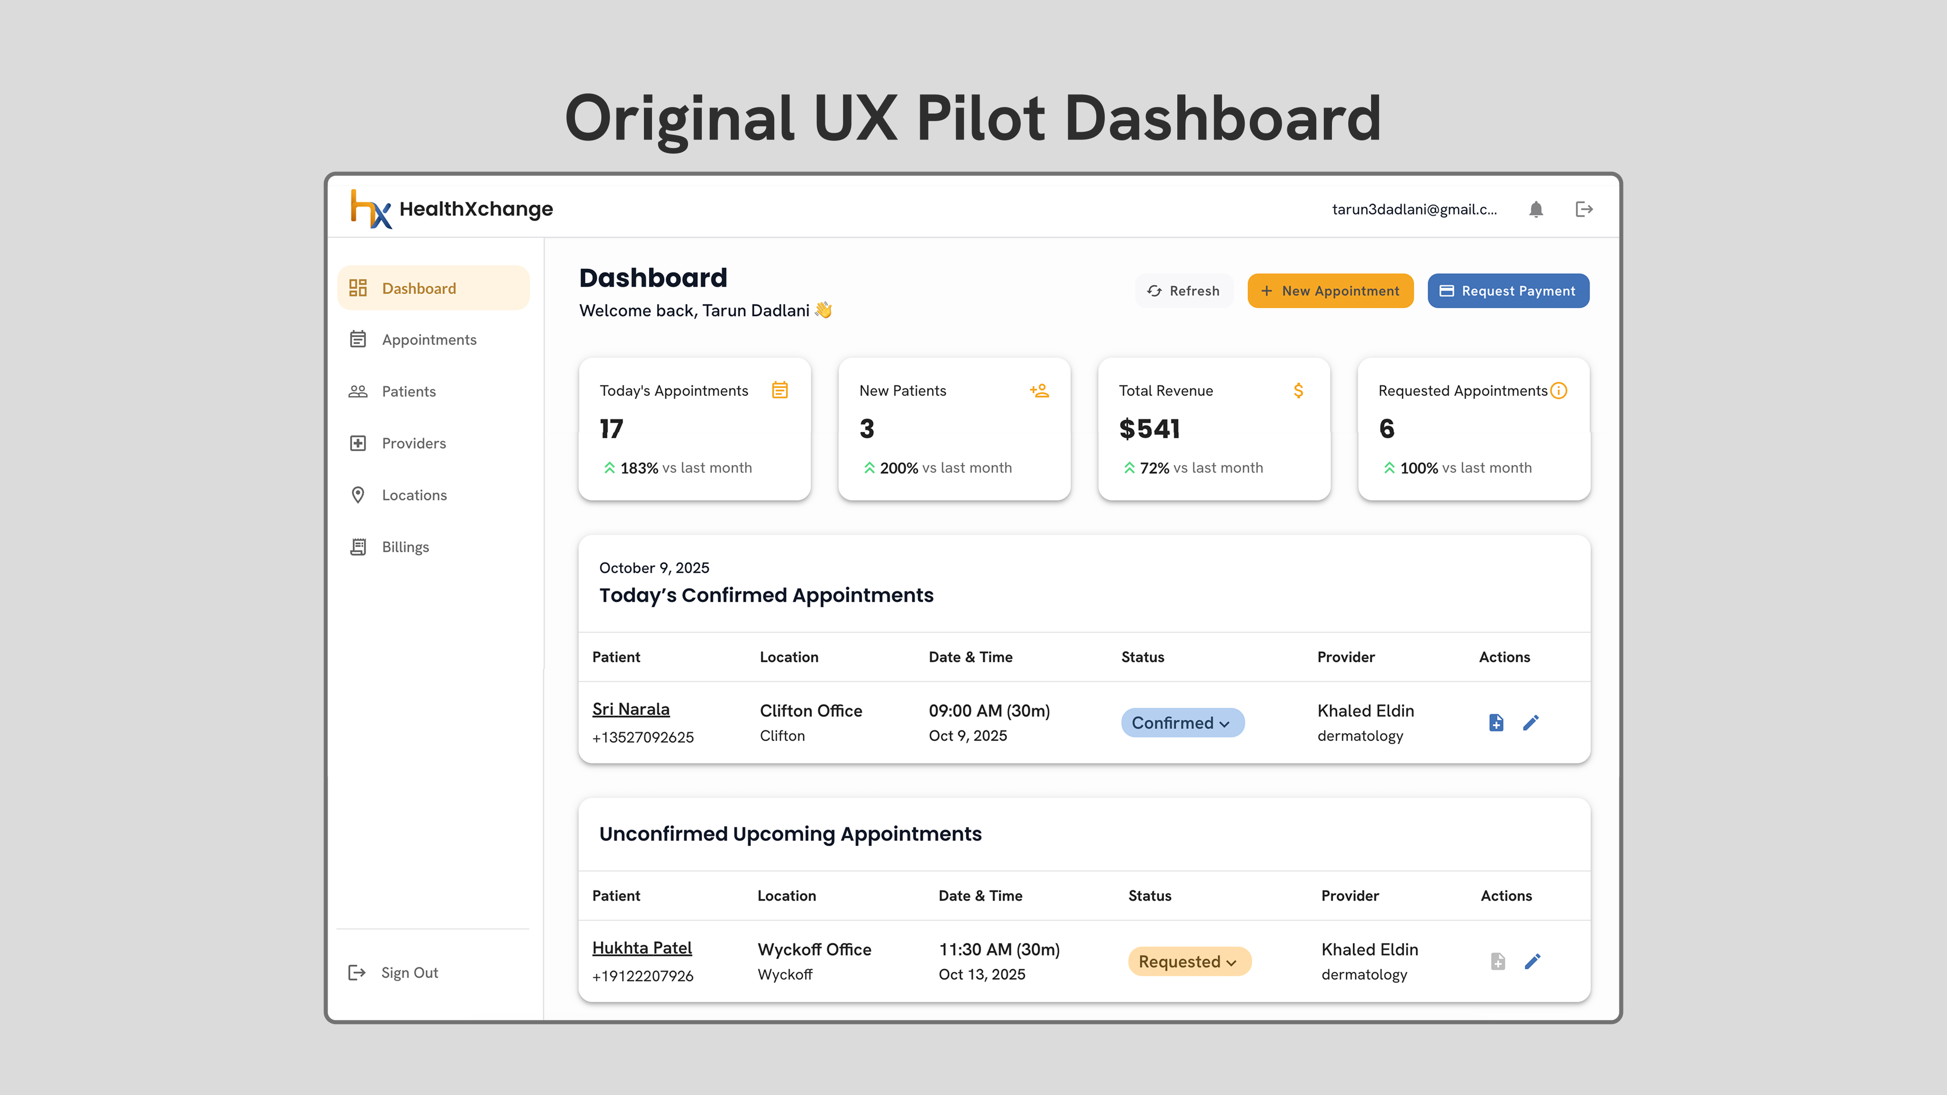Image resolution: width=1947 pixels, height=1095 pixels.
Task: Open Sri Narala patient link
Action: [x=631, y=709]
